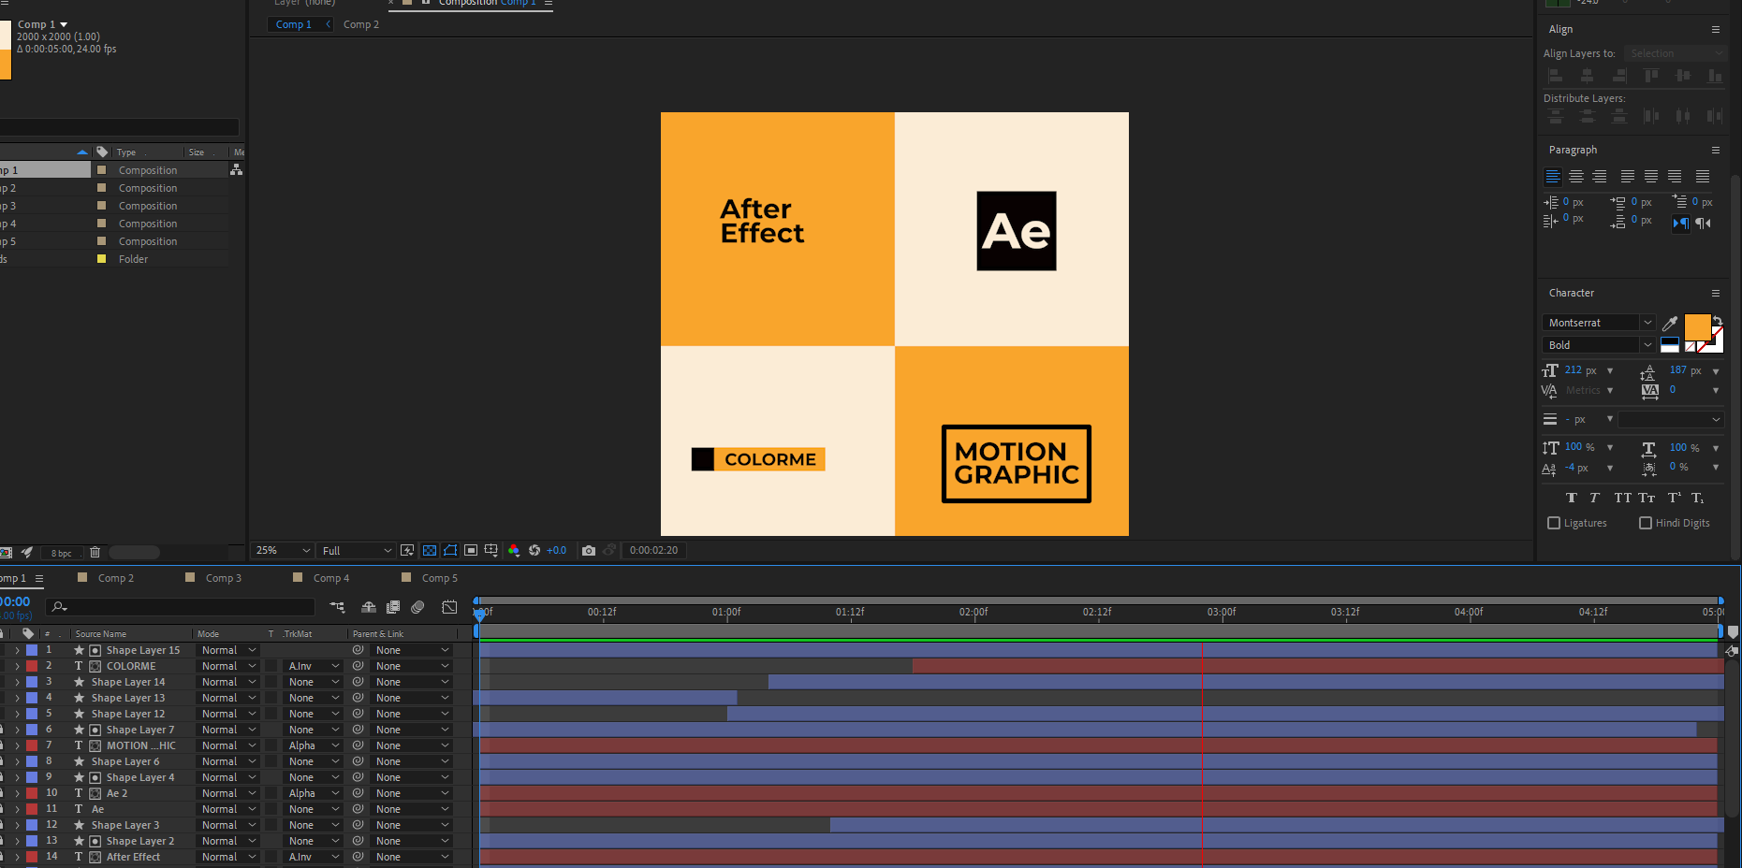This screenshot has height=868, width=1742.
Task: Pick a color with the Character eyedropper
Action: (1670, 324)
